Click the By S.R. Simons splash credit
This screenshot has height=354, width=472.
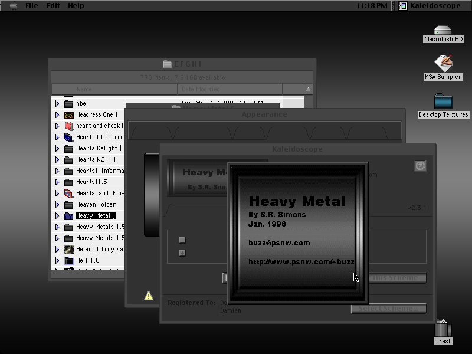[277, 215]
